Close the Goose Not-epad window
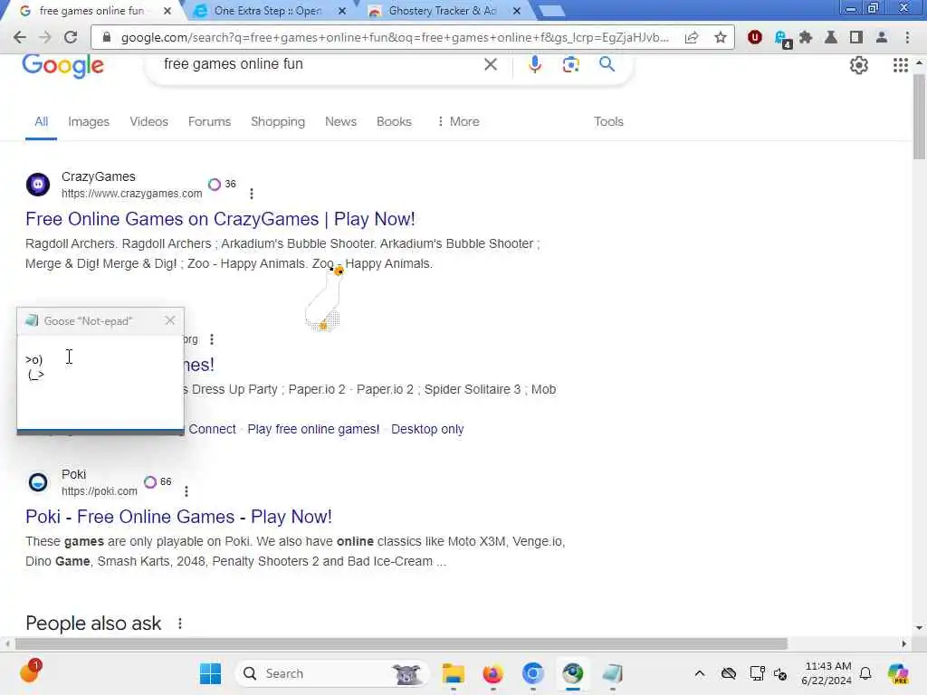This screenshot has width=927, height=695. (170, 320)
